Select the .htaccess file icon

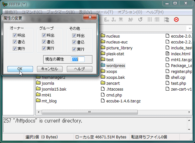[x=103, y=89]
